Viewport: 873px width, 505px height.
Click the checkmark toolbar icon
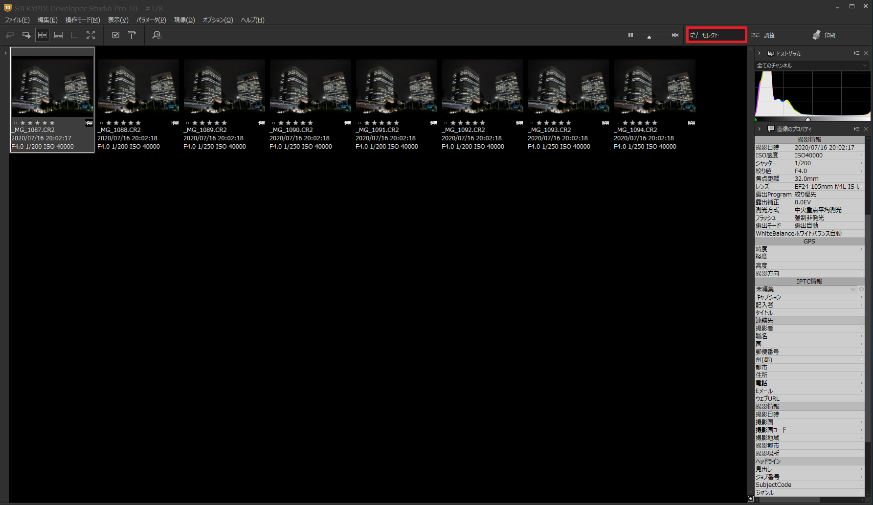pos(115,35)
